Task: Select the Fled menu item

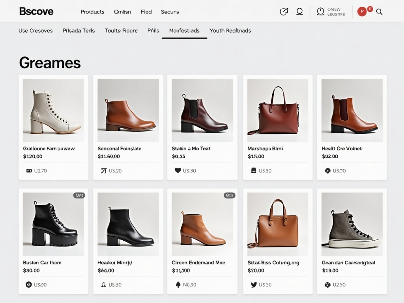Action: tap(146, 12)
